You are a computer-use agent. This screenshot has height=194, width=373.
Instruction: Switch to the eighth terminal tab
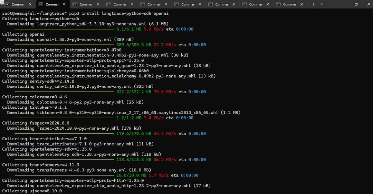click(x=256, y=4)
